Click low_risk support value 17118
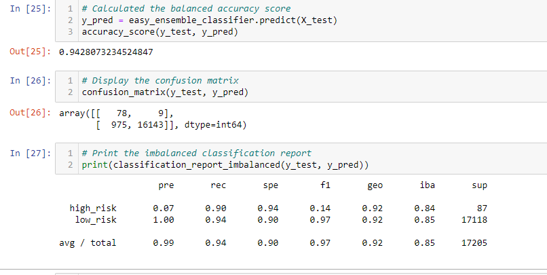Viewport: 547px width, 275px height. click(x=474, y=220)
